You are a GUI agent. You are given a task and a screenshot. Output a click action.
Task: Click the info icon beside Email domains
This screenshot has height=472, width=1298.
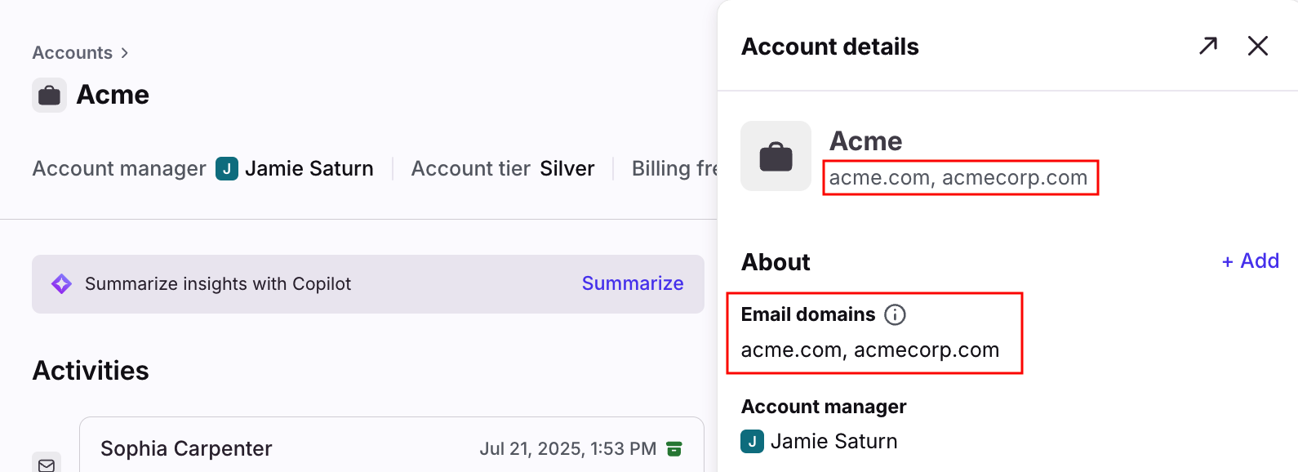tap(896, 314)
